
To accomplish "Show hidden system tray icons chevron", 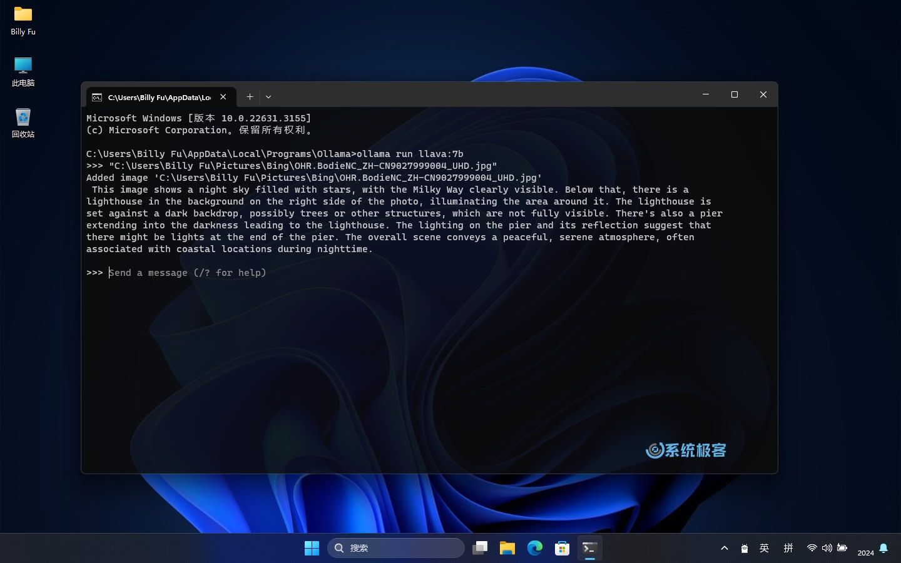I will pos(725,548).
